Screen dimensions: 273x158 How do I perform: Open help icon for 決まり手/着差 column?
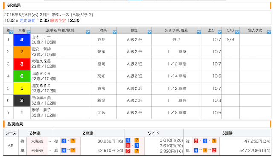tap(199, 32)
